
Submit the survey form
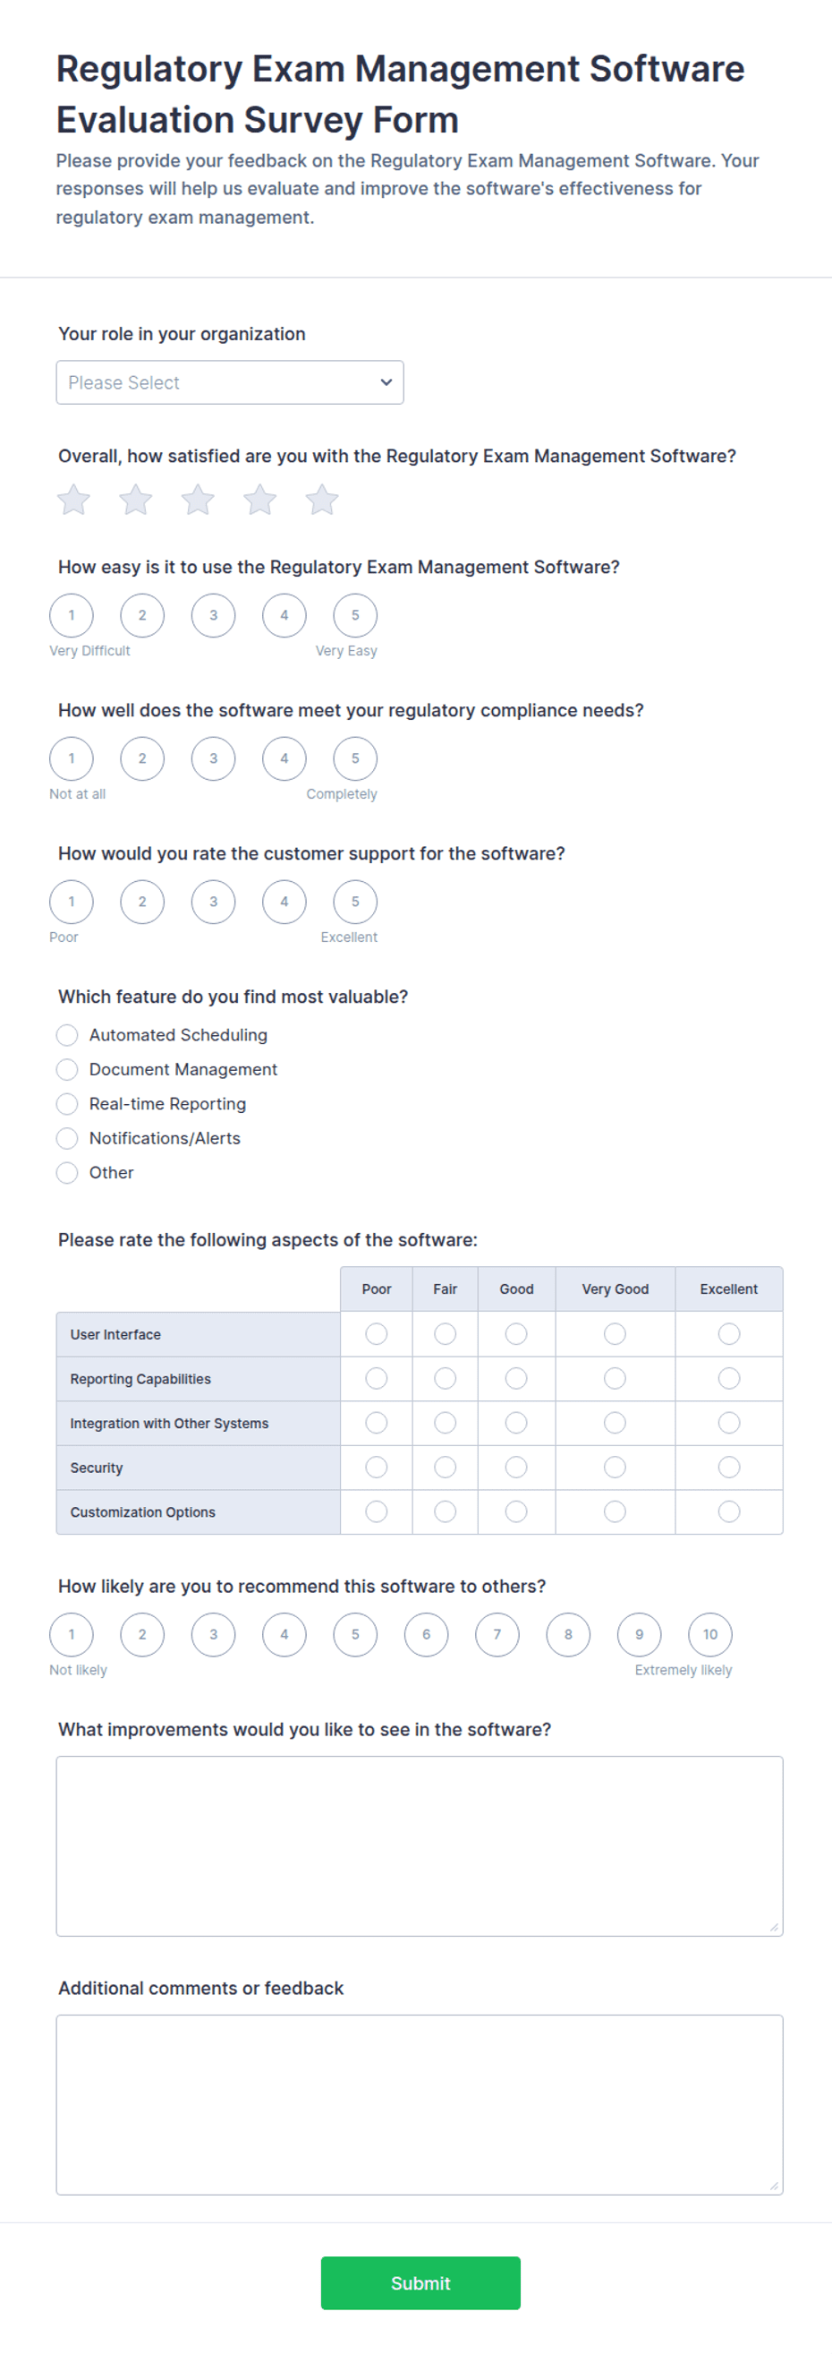[420, 2282]
